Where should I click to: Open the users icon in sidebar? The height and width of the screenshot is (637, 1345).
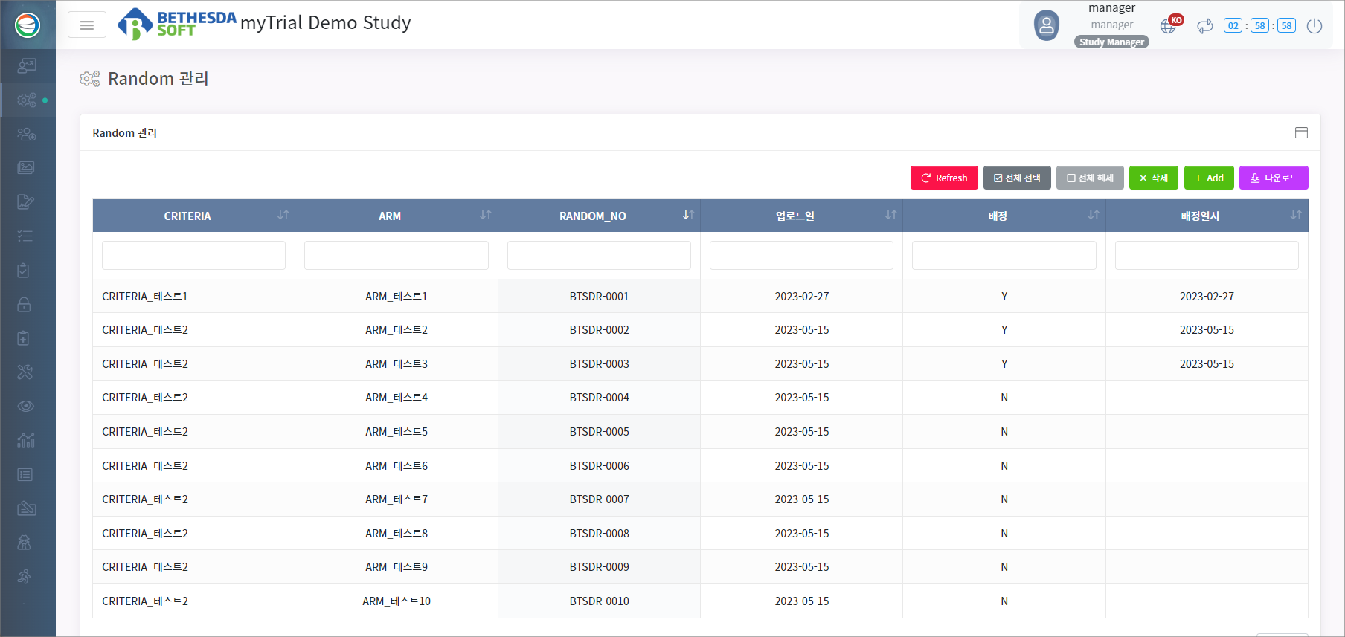(26, 135)
